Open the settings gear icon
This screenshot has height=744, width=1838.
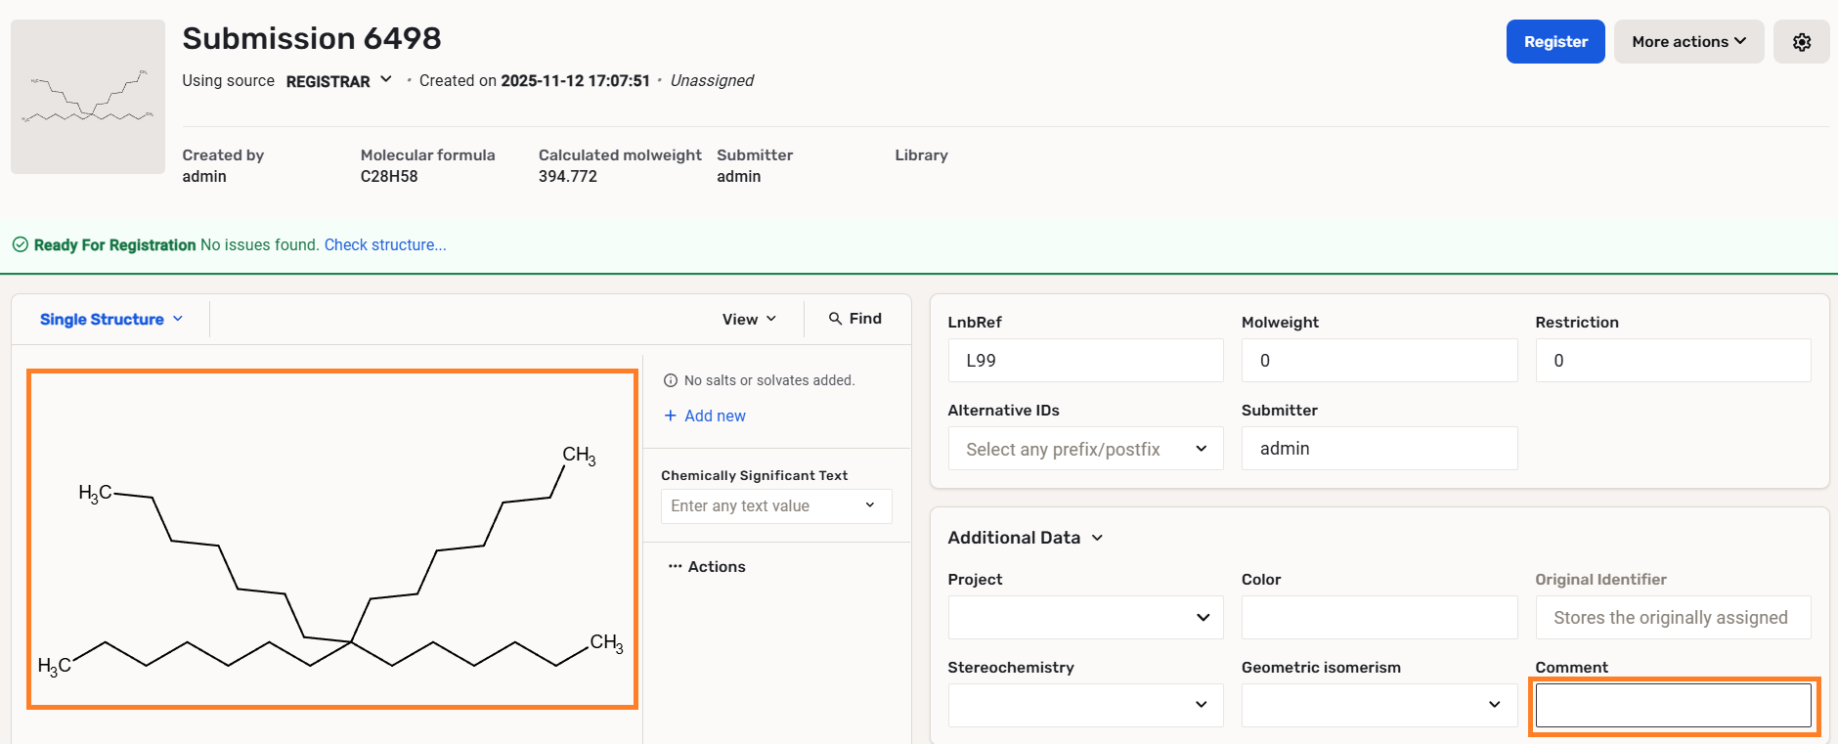point(1801,42)
